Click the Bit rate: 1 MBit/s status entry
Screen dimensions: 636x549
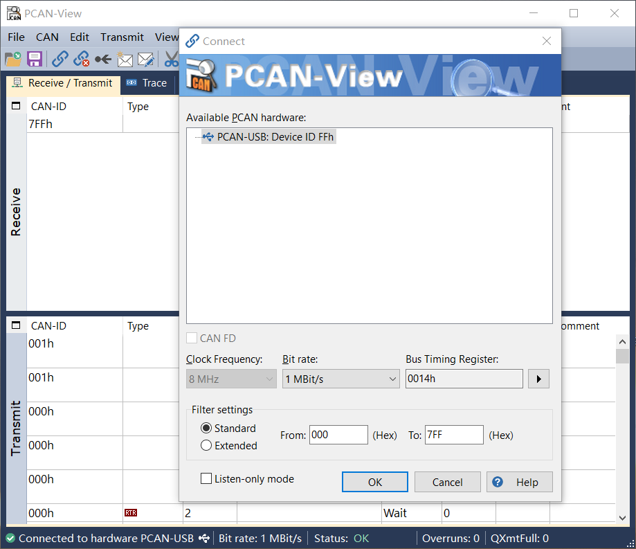click(x=260, y=539)
